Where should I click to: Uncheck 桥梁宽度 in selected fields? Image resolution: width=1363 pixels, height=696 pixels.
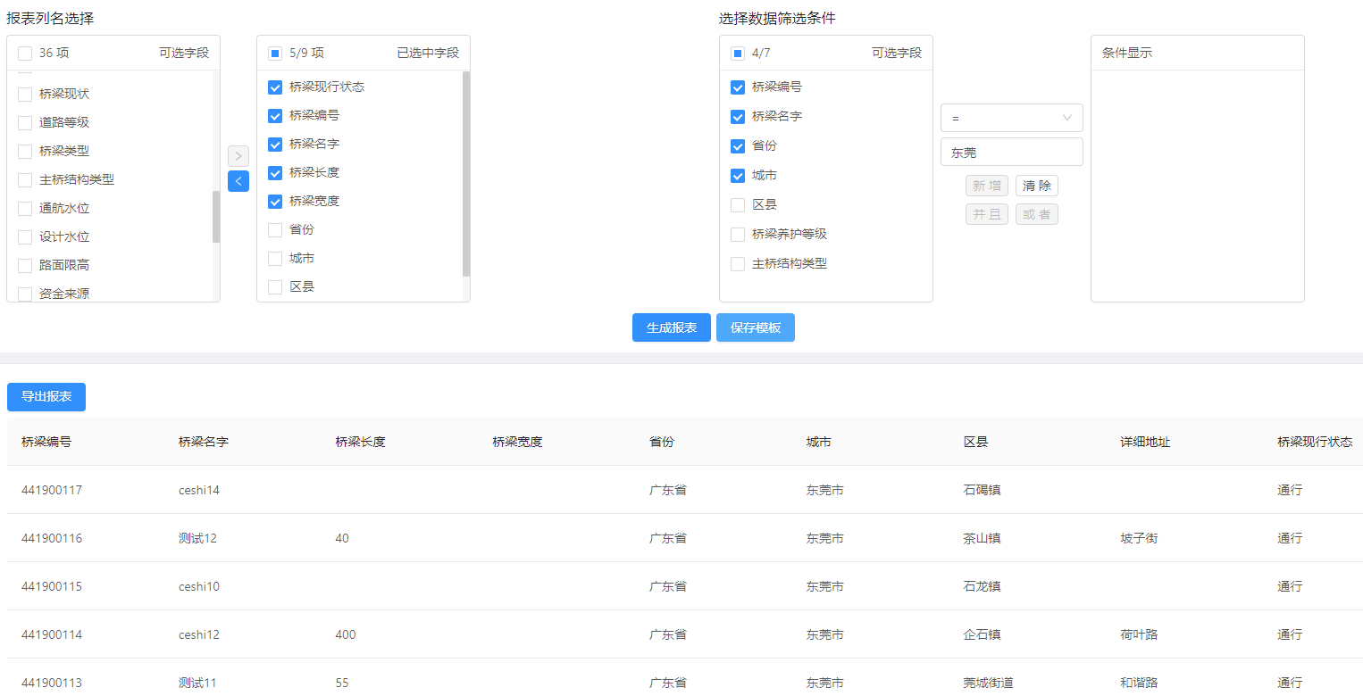[275, 202]
